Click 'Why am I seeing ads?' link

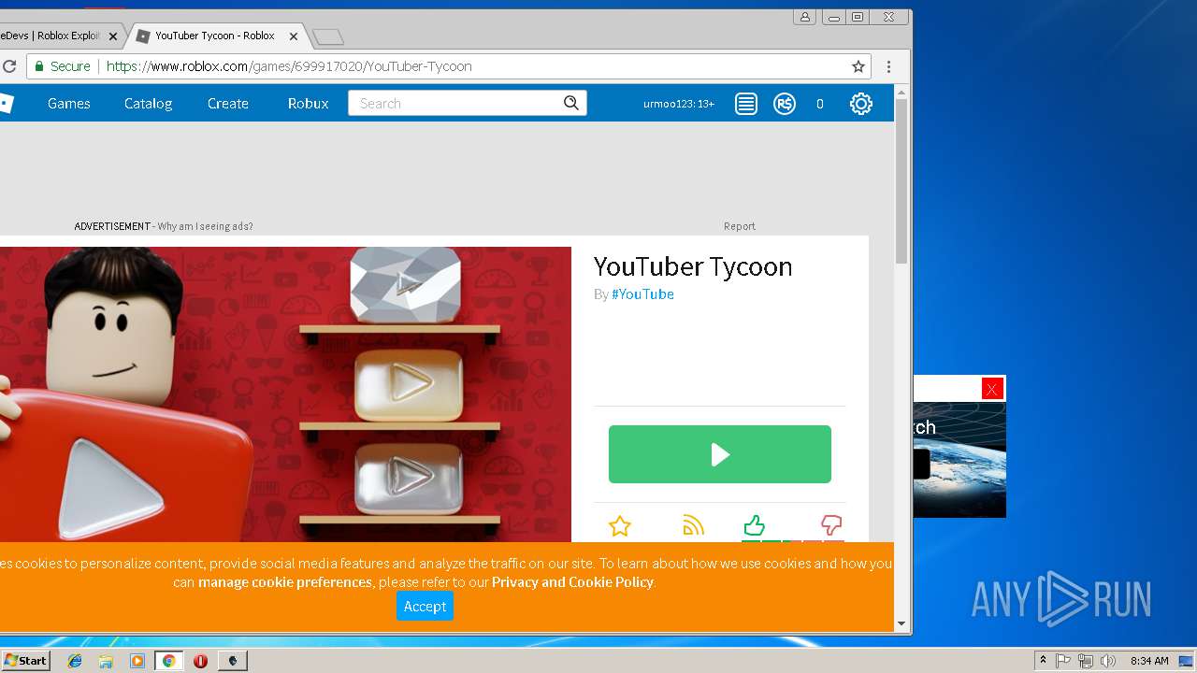(x=205, y=226)
